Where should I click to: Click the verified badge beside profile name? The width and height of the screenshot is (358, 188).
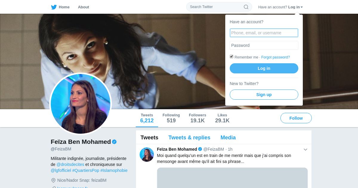pos(114,142)
